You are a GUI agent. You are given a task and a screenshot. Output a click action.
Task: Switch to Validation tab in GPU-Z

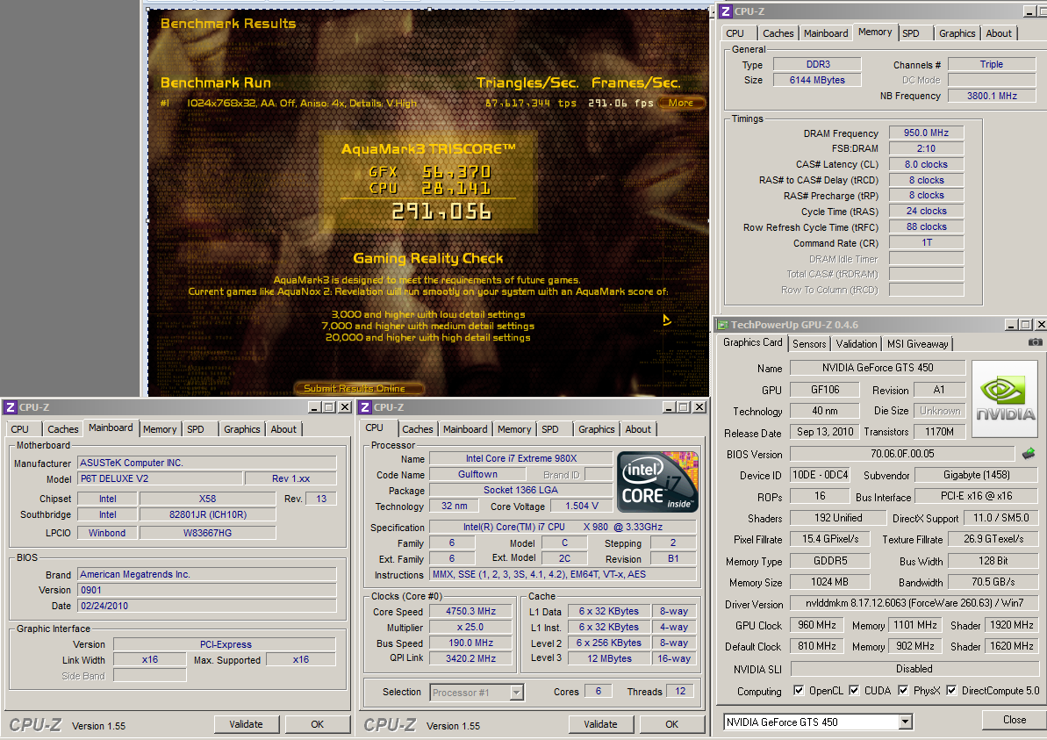tap(857, 344)
